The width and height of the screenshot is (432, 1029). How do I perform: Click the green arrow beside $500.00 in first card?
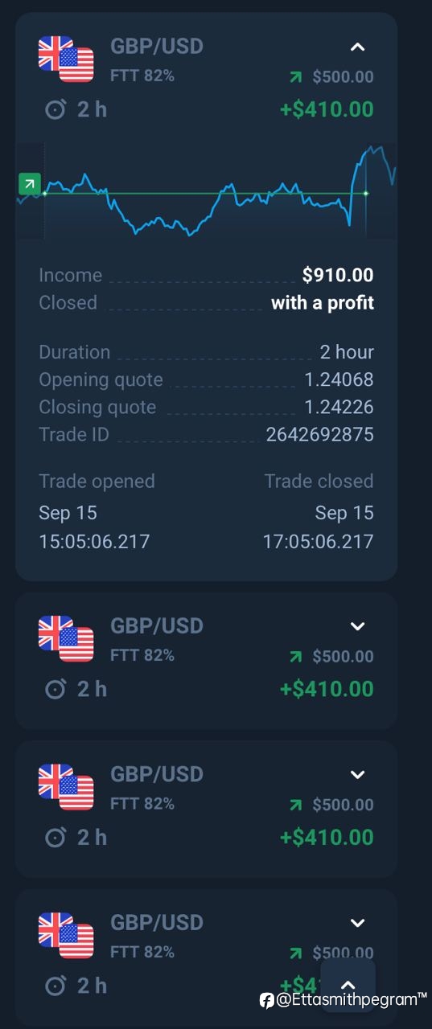pyautogui.click(x=297, y=77)
